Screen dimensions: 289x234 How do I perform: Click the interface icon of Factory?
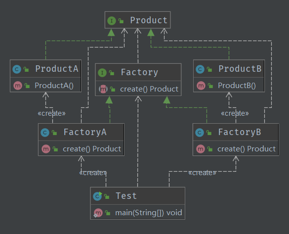tap(102, 73)
